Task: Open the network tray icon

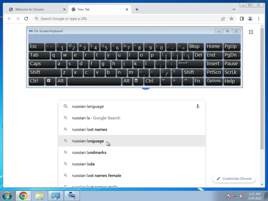Action: tap(235, 196)
